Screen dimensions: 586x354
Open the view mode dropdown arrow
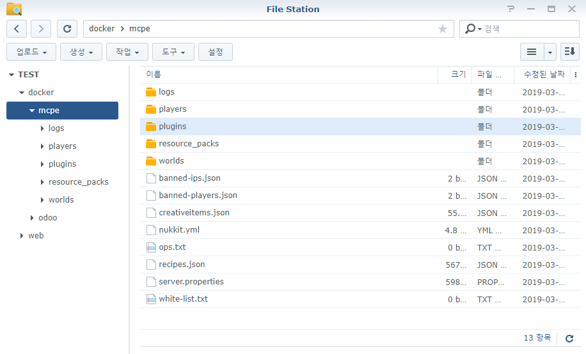pos(550,52)
